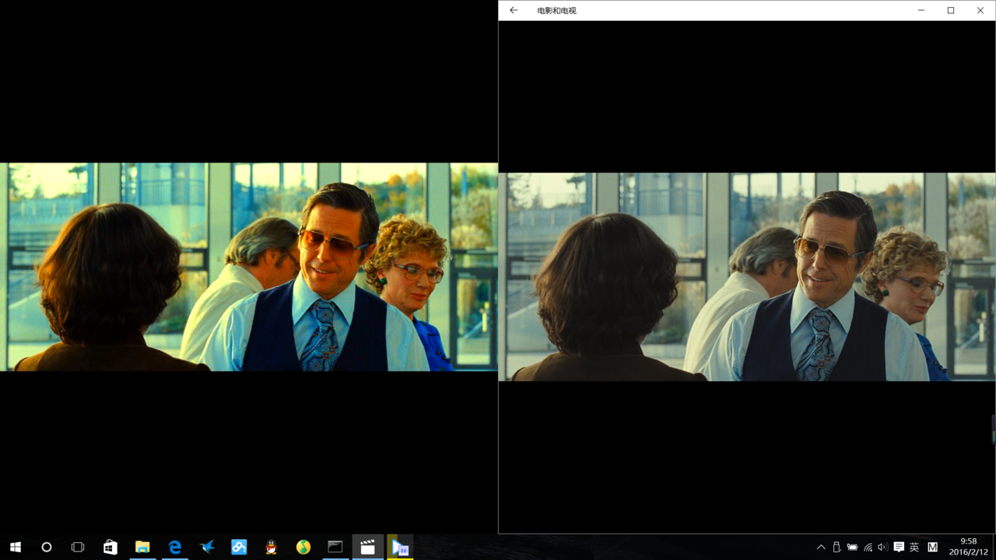Open the blue cloud app on taskbar

tap(239, 547)
